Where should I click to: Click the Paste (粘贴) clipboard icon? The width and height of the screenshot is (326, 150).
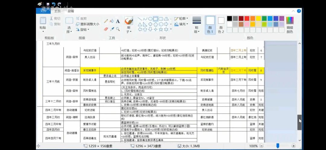pyautogui.click(x=43, y=20)
